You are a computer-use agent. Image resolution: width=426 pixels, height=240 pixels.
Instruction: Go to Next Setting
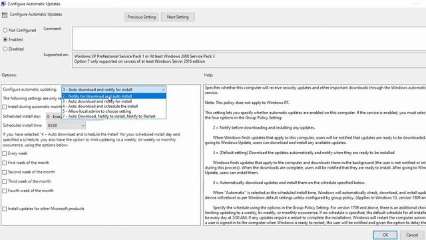click(x=178, y=17)
